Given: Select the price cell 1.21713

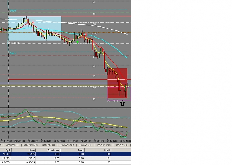Looking at the screenshot, I should click(x=31, y=158).
